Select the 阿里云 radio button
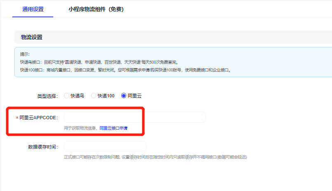332x191 pixels. pyautogui.click(x=123, y=96)
